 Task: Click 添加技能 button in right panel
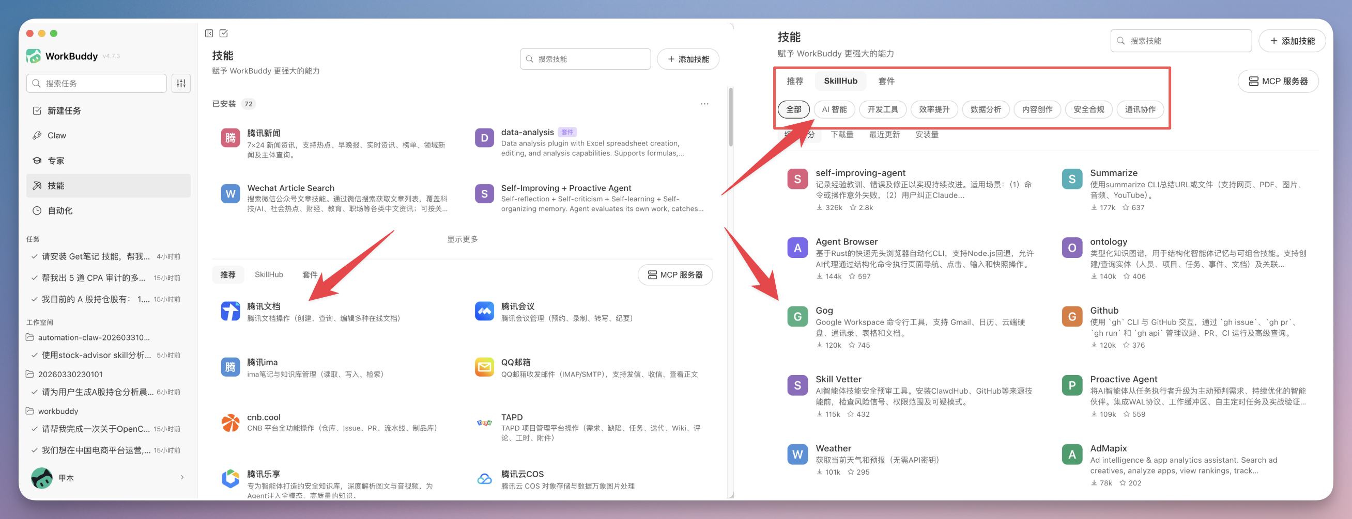pos(1292,41)
